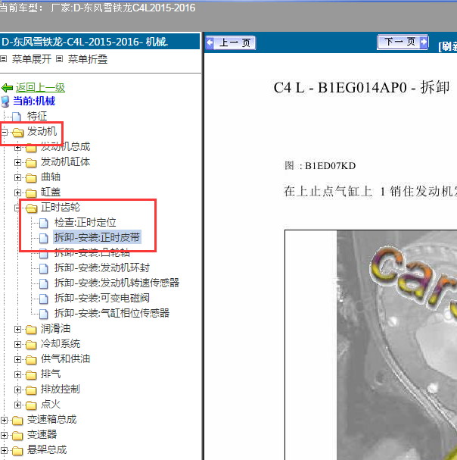Click the green back arrow icon
Image resolution: width=457 pixels, height=460 pixels.
pos(7,87)
